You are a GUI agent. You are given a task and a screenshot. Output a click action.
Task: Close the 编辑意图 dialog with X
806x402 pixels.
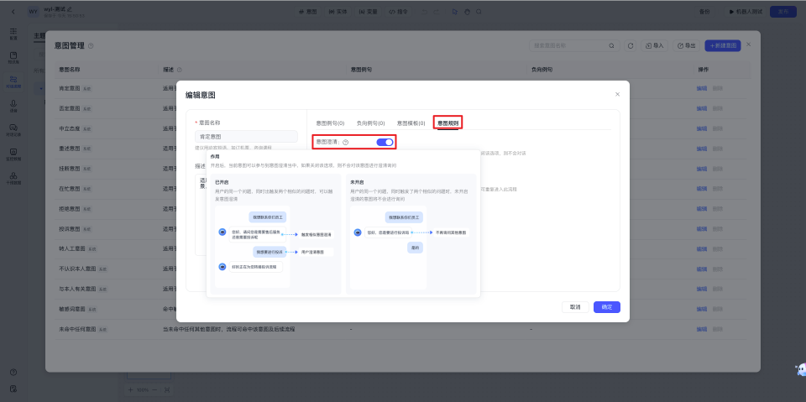click(618, 94)
